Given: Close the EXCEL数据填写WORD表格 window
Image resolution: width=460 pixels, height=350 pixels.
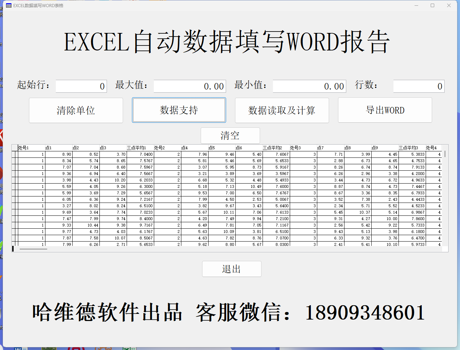Looking at the screenshot, I should (449, 5).
